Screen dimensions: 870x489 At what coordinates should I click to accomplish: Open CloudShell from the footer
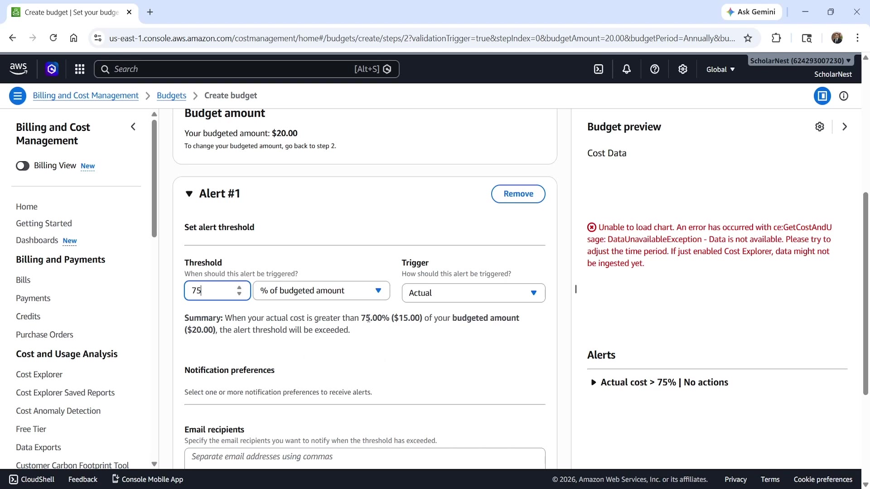pyautogui.click(x=32, y=479)
